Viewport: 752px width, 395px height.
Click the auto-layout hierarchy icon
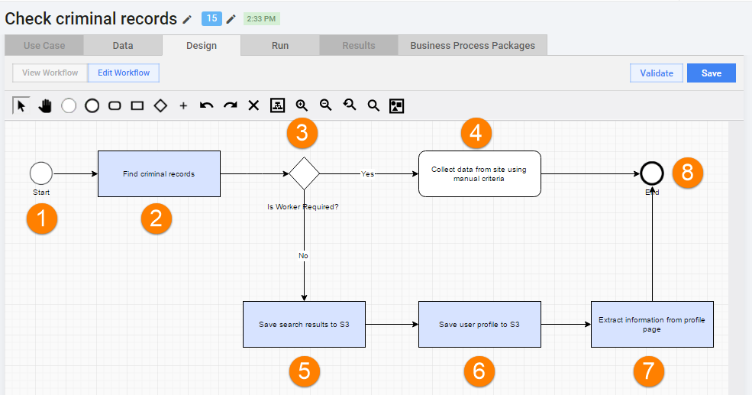coord(277,105)
